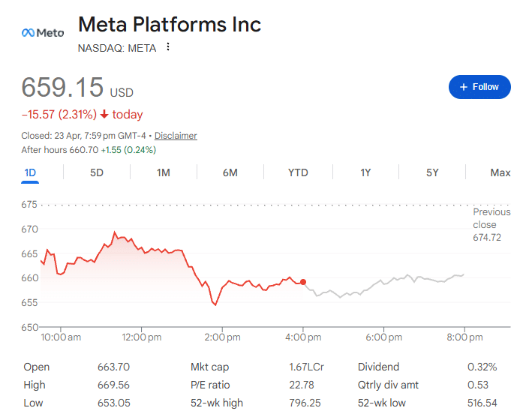Click the red down arrow beside today

click(x=104, y=115)
